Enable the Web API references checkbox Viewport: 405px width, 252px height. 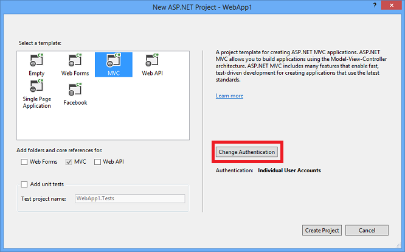pyautogui.click(x=97, y=162)
